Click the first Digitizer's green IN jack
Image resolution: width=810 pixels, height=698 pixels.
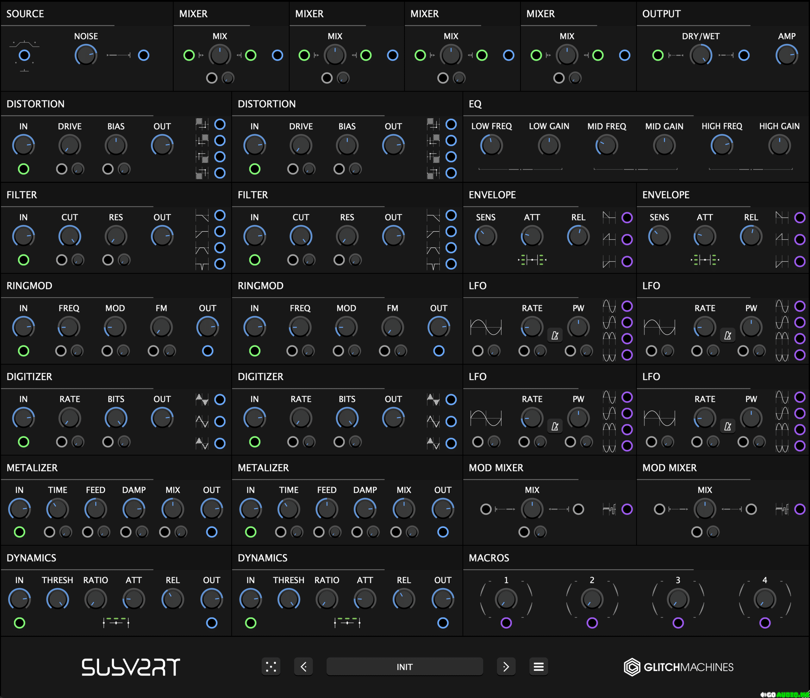[23, 442]
